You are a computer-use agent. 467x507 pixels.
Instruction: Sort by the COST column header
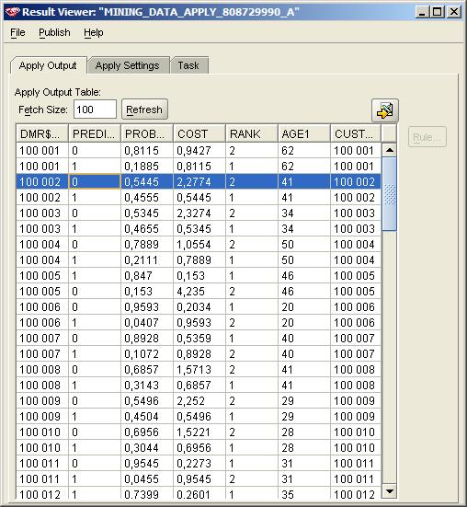click(199, 133)
